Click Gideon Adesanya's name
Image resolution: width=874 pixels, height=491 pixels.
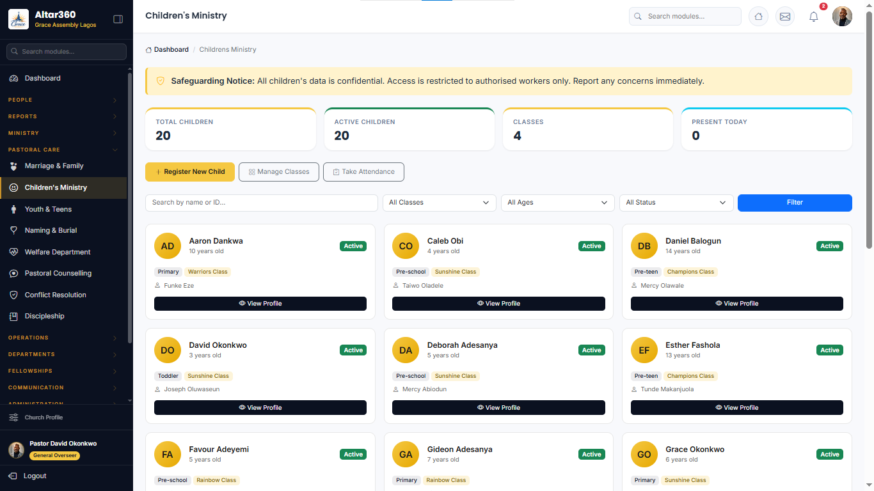pos(460,449)
